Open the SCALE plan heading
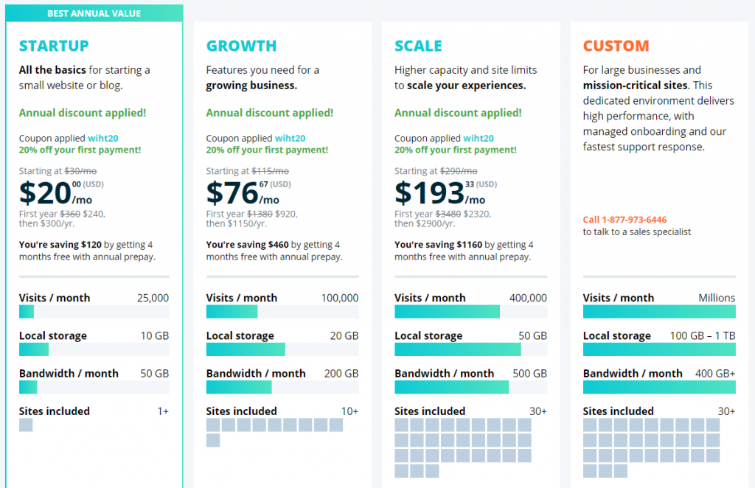Viewport: 755px width, 488px height. [x=418, y=46]
